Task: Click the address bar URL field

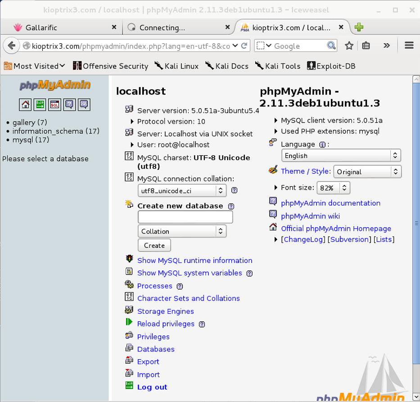Action: pyautogui.click(x=131, y=46)
